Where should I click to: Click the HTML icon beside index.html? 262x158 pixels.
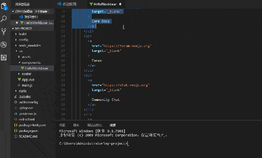click(x=16, y=119)
